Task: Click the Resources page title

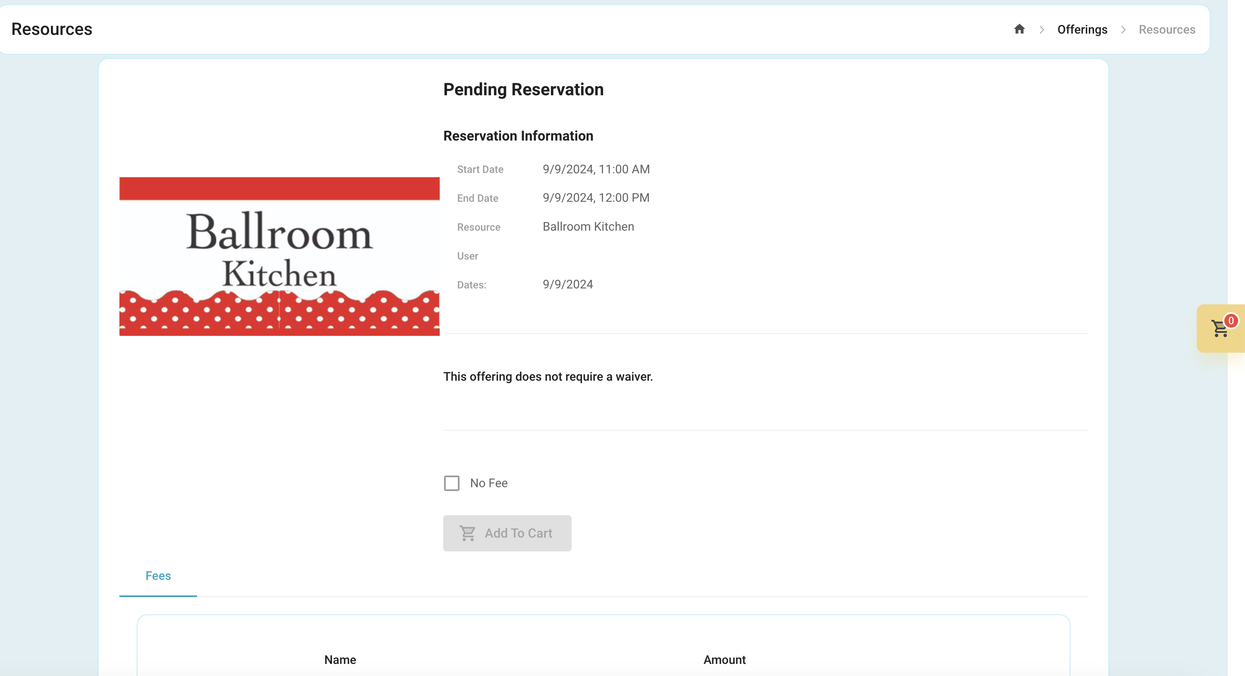Action: pos(52,29)
